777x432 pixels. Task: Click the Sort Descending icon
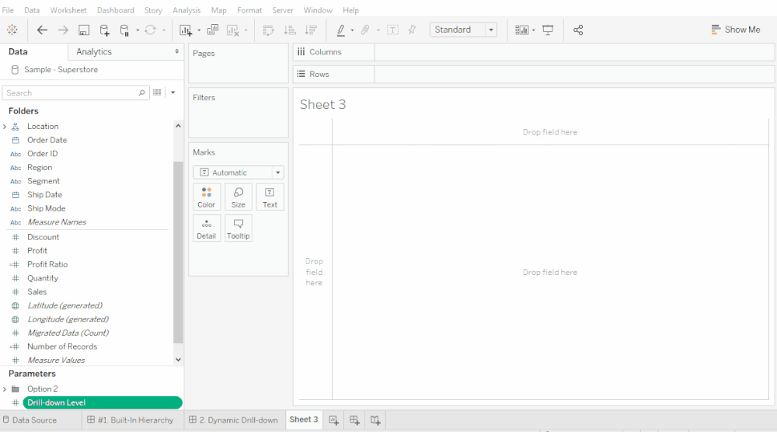pos(311,30)
